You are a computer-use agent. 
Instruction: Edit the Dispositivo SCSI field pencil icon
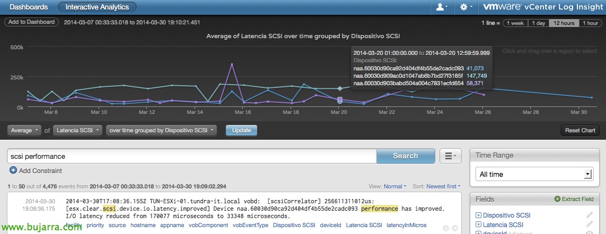coord(590,215)
